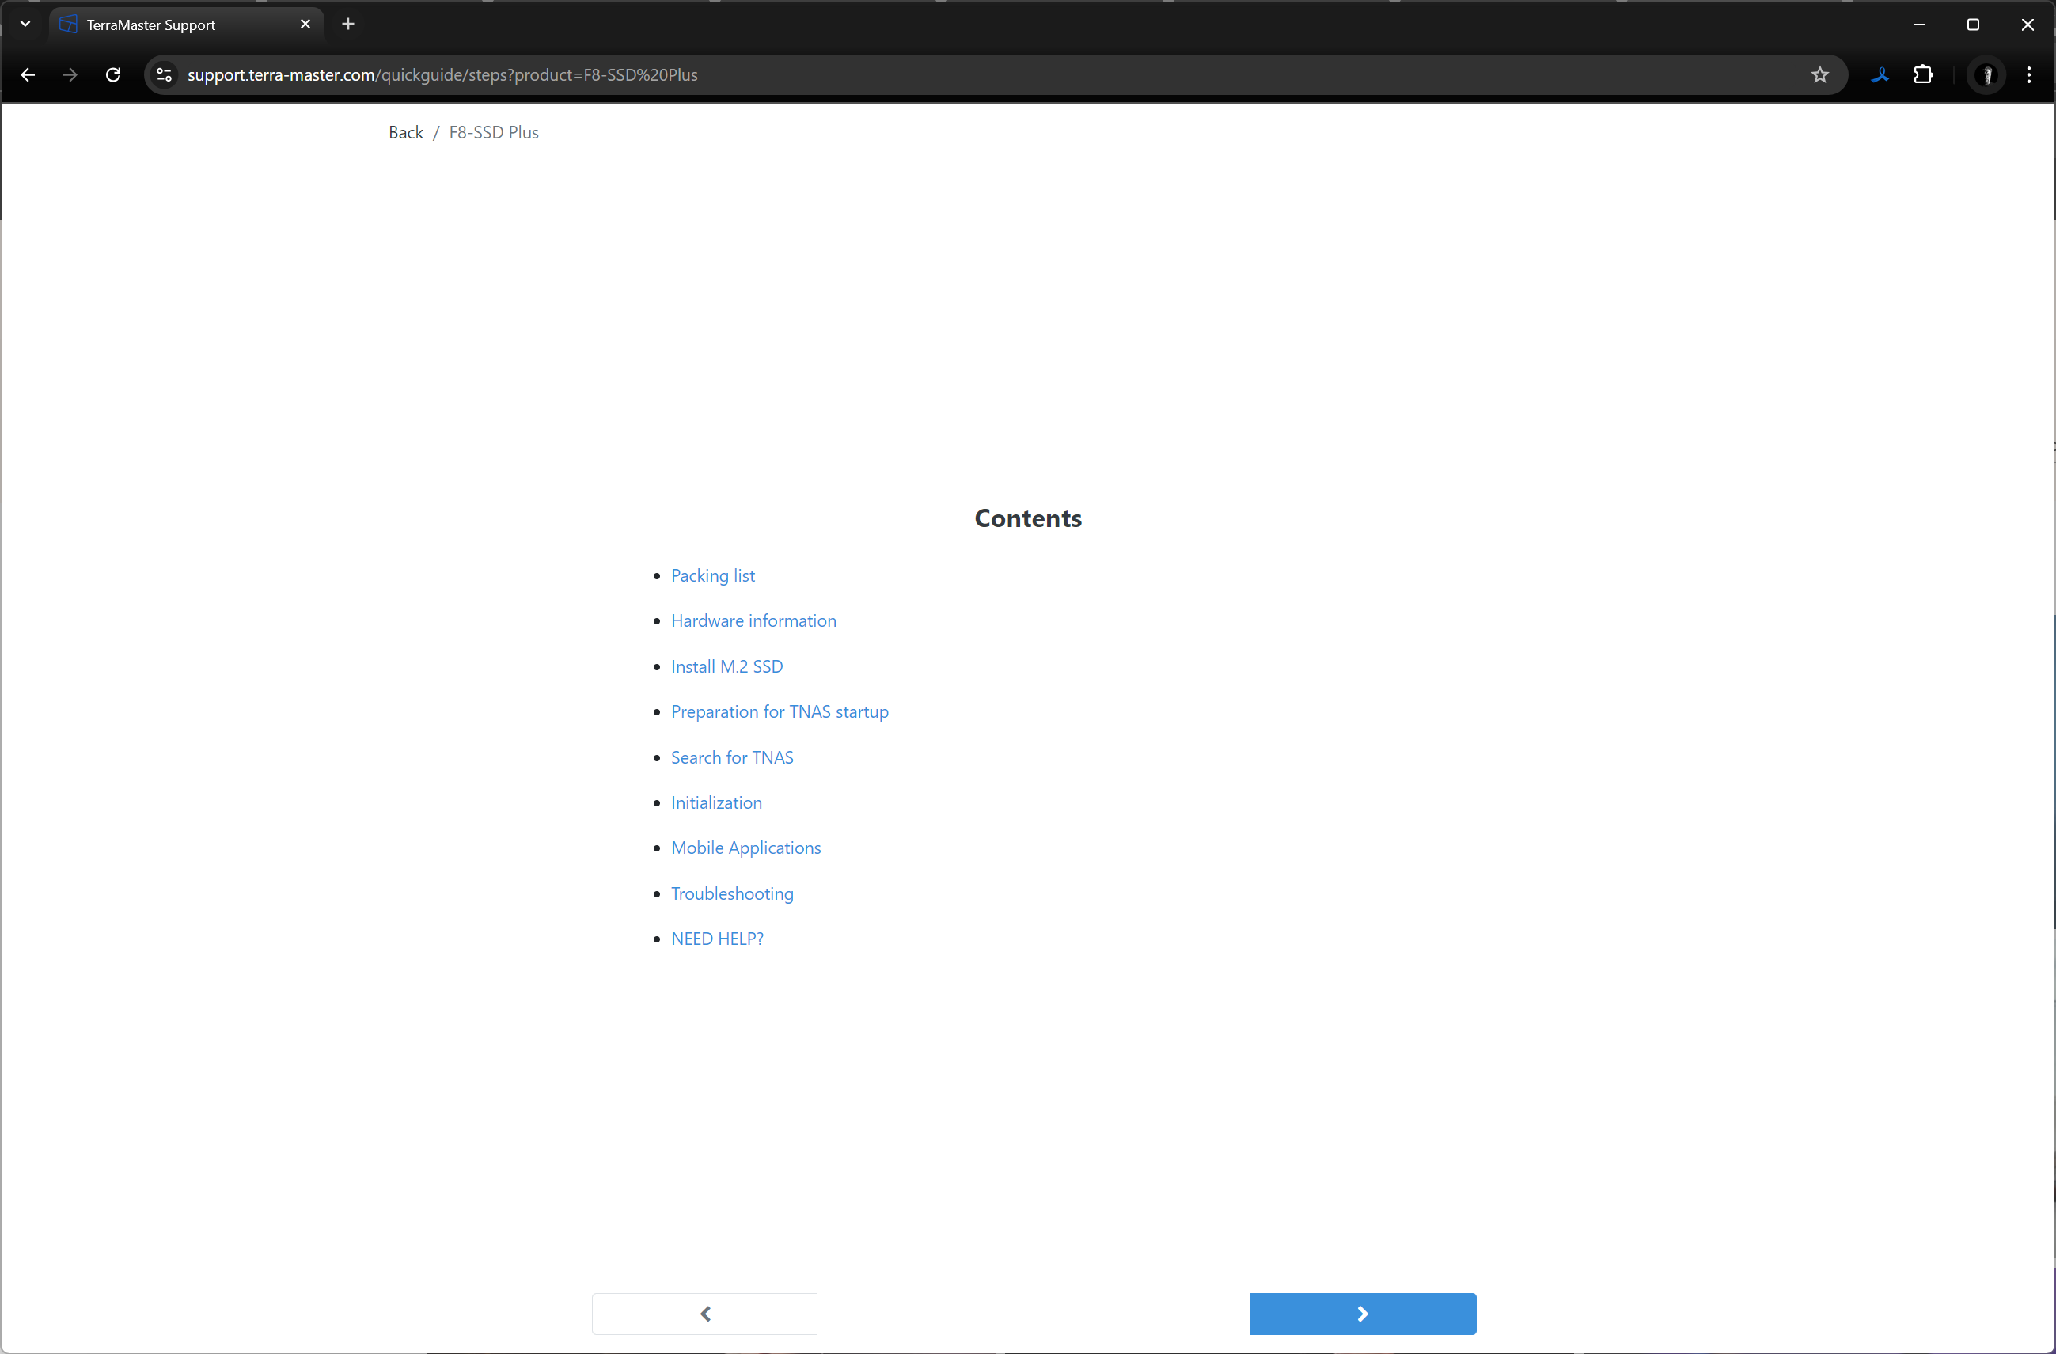Reload the page with refresh icon
The height and width of the screenshot is (1354, 2056).
[x=113, y=75]
